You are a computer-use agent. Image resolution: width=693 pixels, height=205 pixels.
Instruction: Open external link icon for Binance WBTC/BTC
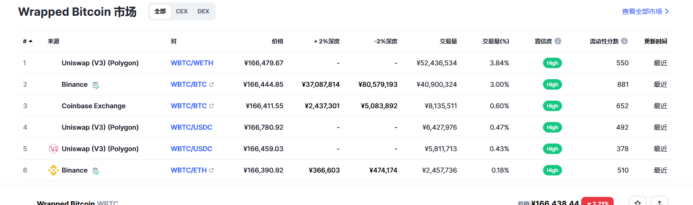coord(212,84)
